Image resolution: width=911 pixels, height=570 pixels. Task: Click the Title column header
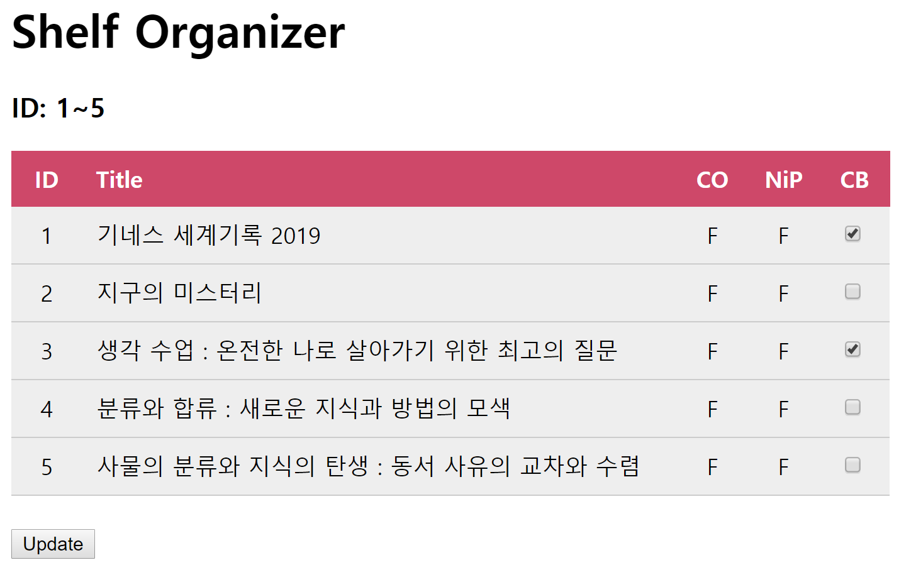coord(119,179)
